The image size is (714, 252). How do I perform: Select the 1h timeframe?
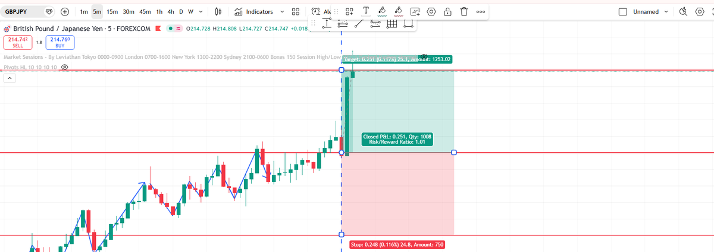tap(159, 11)
